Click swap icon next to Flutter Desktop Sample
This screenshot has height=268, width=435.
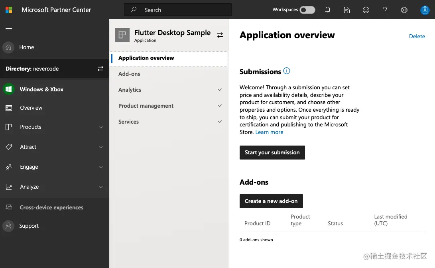coord(220,35)
